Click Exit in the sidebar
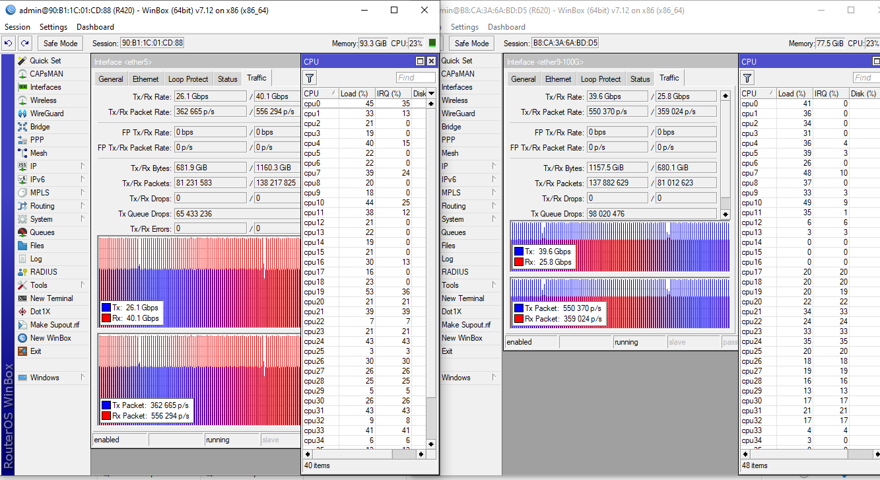This screenshot has height=480, width=880. pyautogui.click(x=35, y=351)
